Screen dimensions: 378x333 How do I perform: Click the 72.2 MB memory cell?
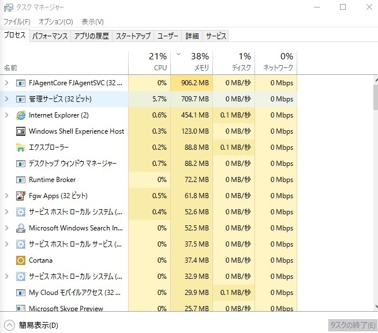(192, 180)
